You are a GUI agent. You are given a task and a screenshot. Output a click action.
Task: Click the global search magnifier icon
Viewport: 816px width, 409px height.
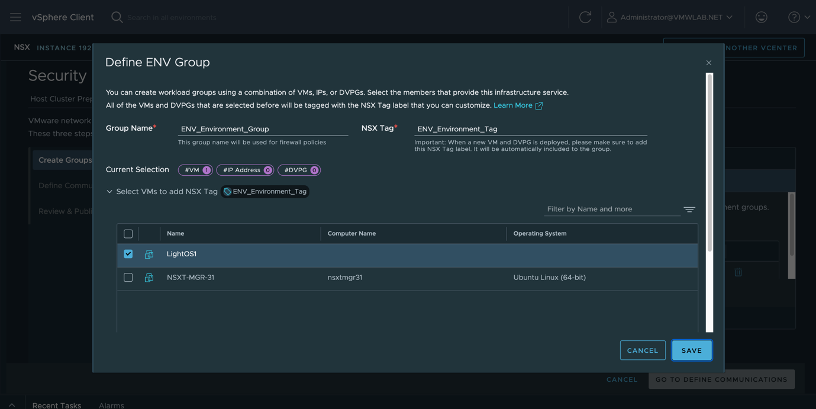[x=117, y=17]
